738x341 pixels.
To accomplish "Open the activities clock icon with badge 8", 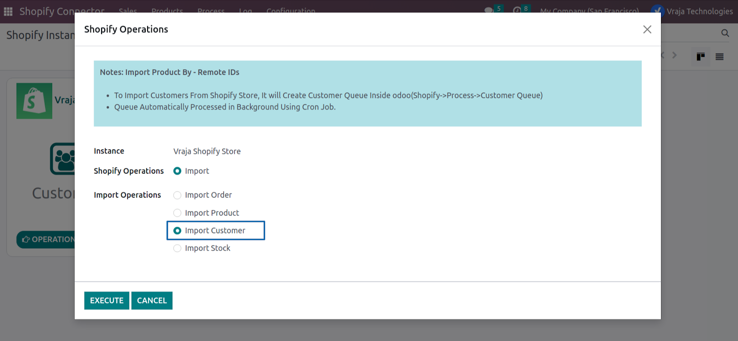I will click(x=517, y=10).
